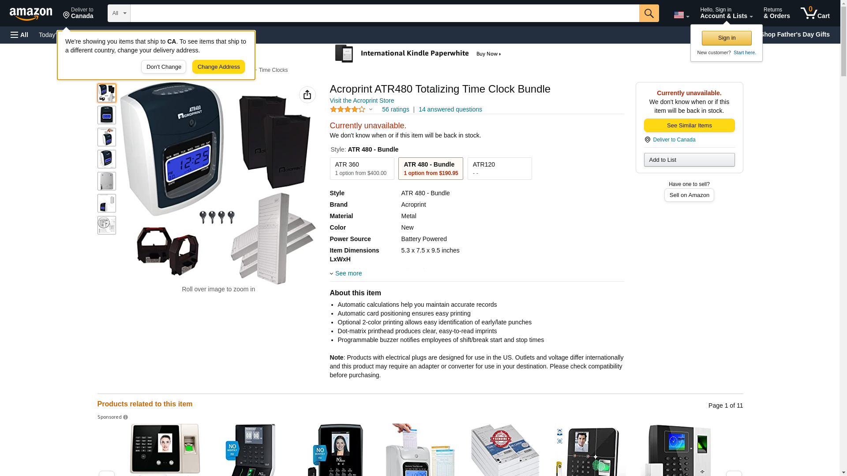Open Returns & Orders
The image size is (847, 476).
click(x=776, y=13)
